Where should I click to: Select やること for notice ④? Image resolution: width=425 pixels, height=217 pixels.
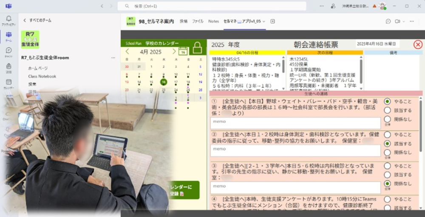click(x=388, y=199)
